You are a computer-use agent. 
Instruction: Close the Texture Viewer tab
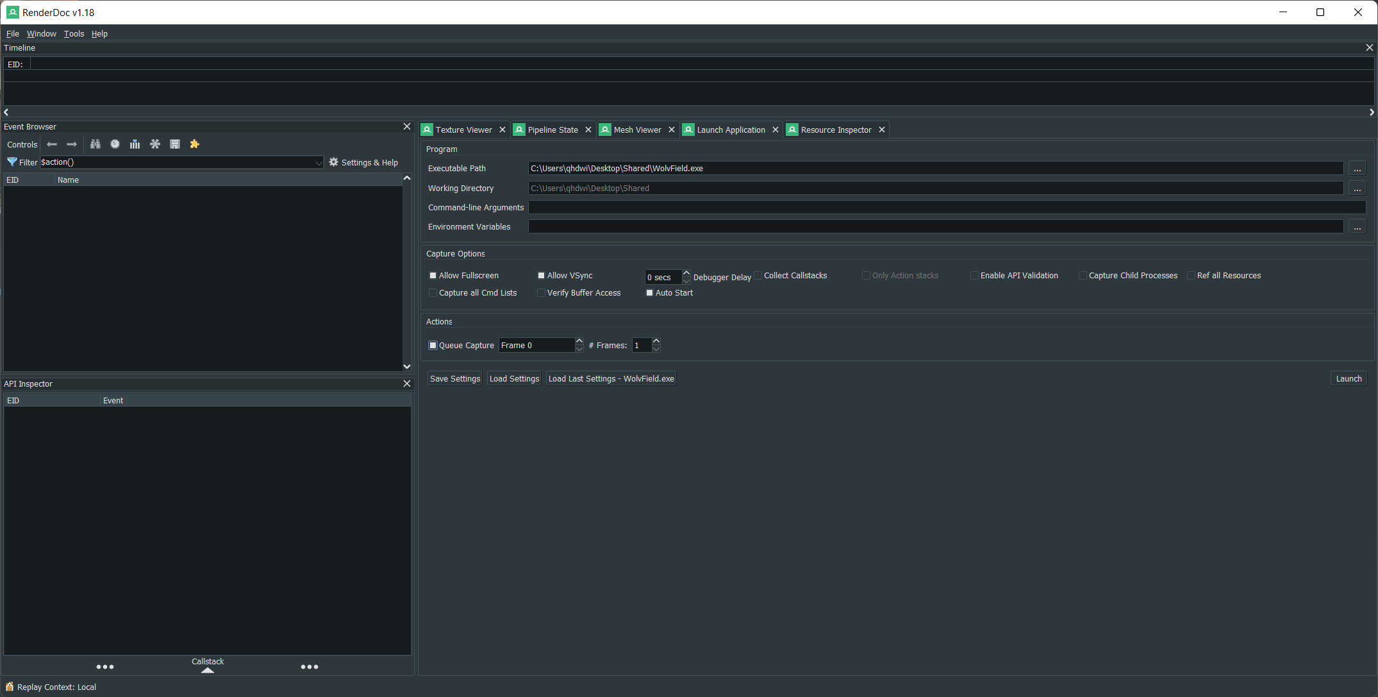(x=502, y=130)
